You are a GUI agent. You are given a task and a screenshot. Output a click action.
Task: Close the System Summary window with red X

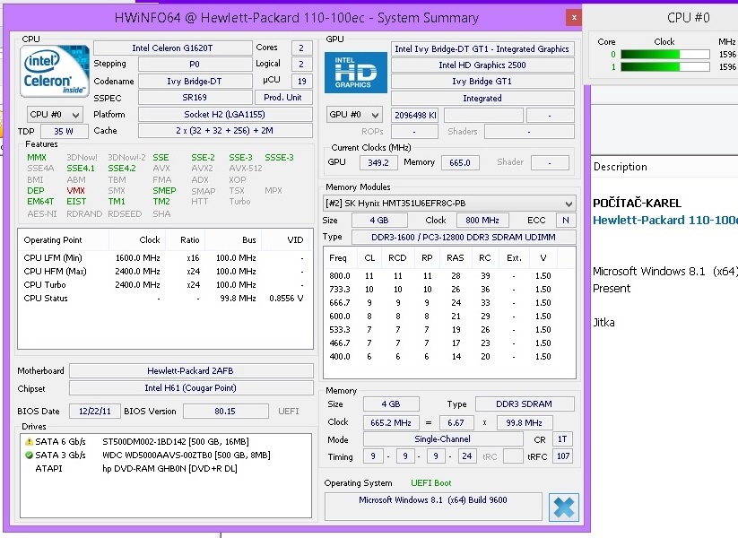[574, 18]
